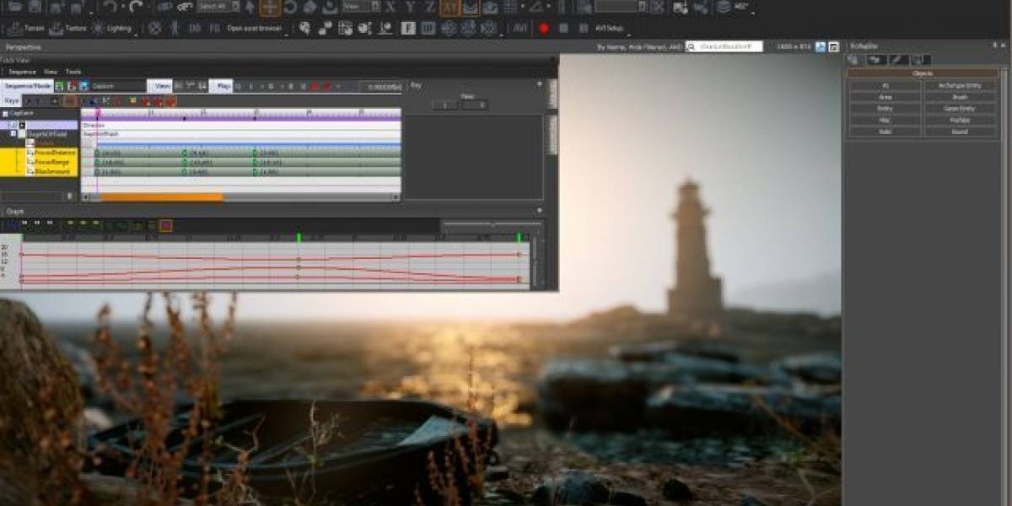Image resolution: width=1012 pixels, height=506 pixels.
Task: Click the orange horizontal timeline scrollbar
Action: coord(161,196)
